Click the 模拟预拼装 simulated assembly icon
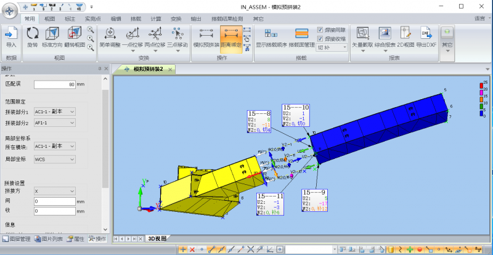The width and height of the screenshot is (493, 255). tap(206, 34)
